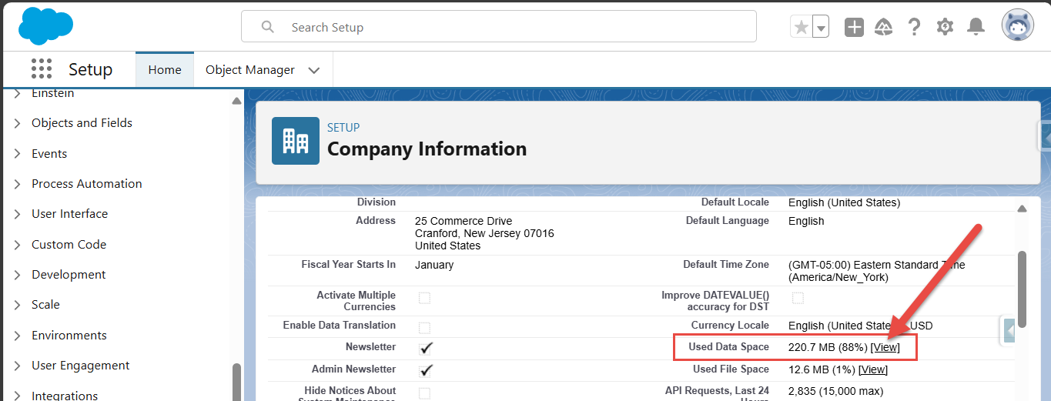Click the Company Information heading
The image size is (1051, 401).
pyautogui.click(x=427, y=149)
